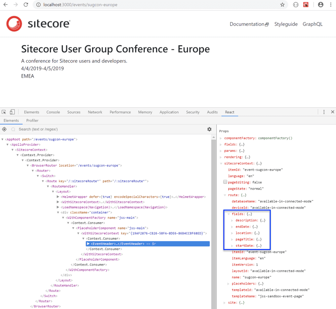Select the BrowserRouter tree node

point(76,165)
